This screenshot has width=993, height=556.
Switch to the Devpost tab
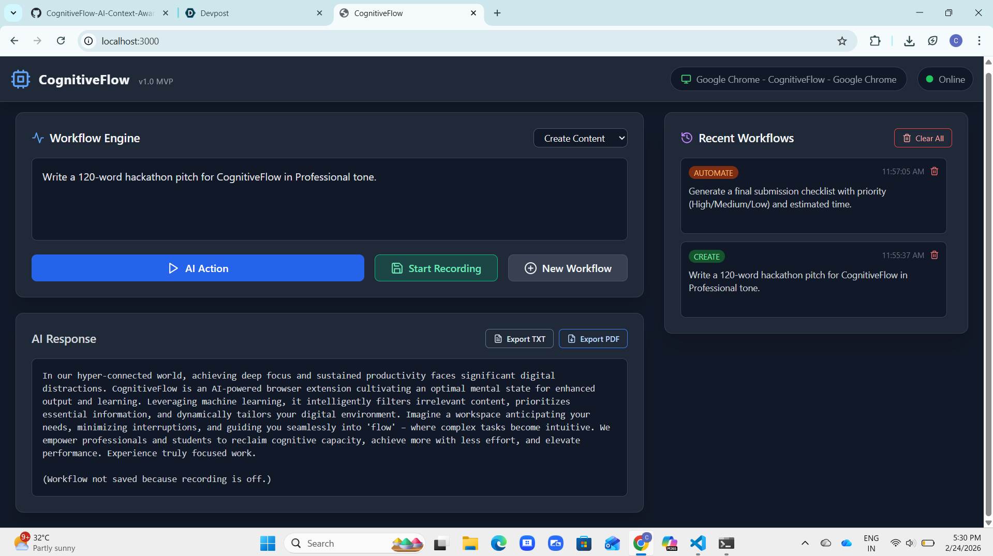pyautogui.click(x=254, y=13)
